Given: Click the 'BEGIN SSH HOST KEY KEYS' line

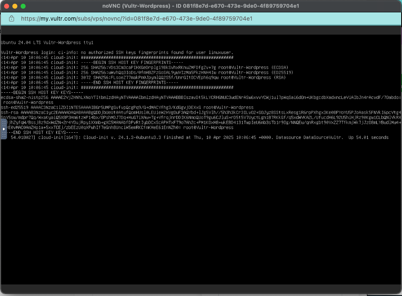Looking at the screenshot, I should click(42, 92).
